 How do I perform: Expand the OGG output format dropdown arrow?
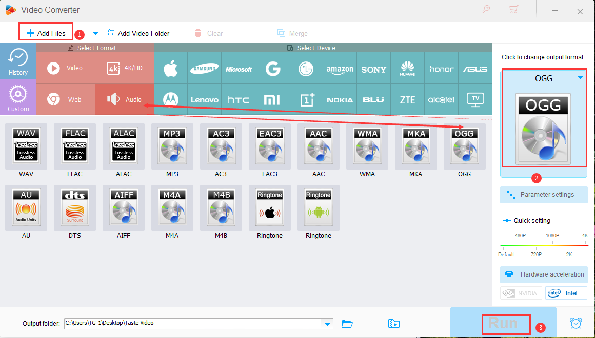pyautogui.click(x=580, y=77)
